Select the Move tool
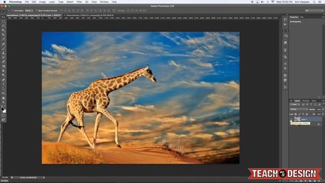 click(x=3, y=17)
